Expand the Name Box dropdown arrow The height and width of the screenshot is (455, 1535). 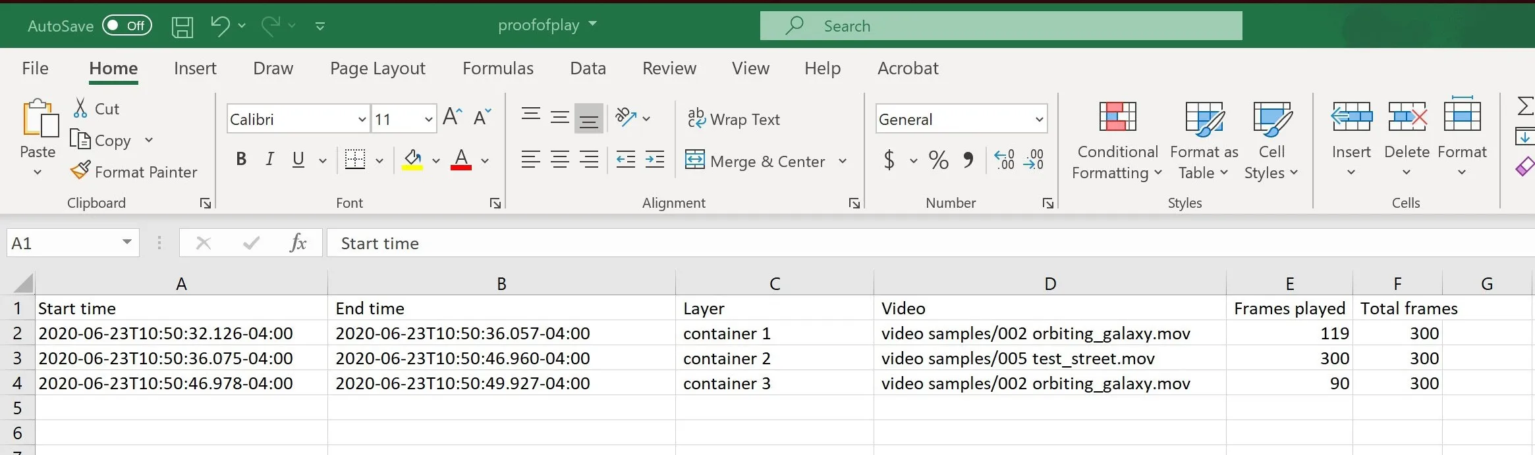coord(126,243)
